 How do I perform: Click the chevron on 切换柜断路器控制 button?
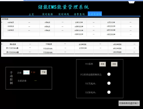pyautogui.click(x=138, y=103)
